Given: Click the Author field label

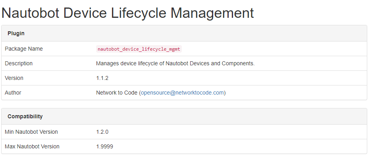Looking at the screenshot, I should pyautogui.click(x=13, y=93).
